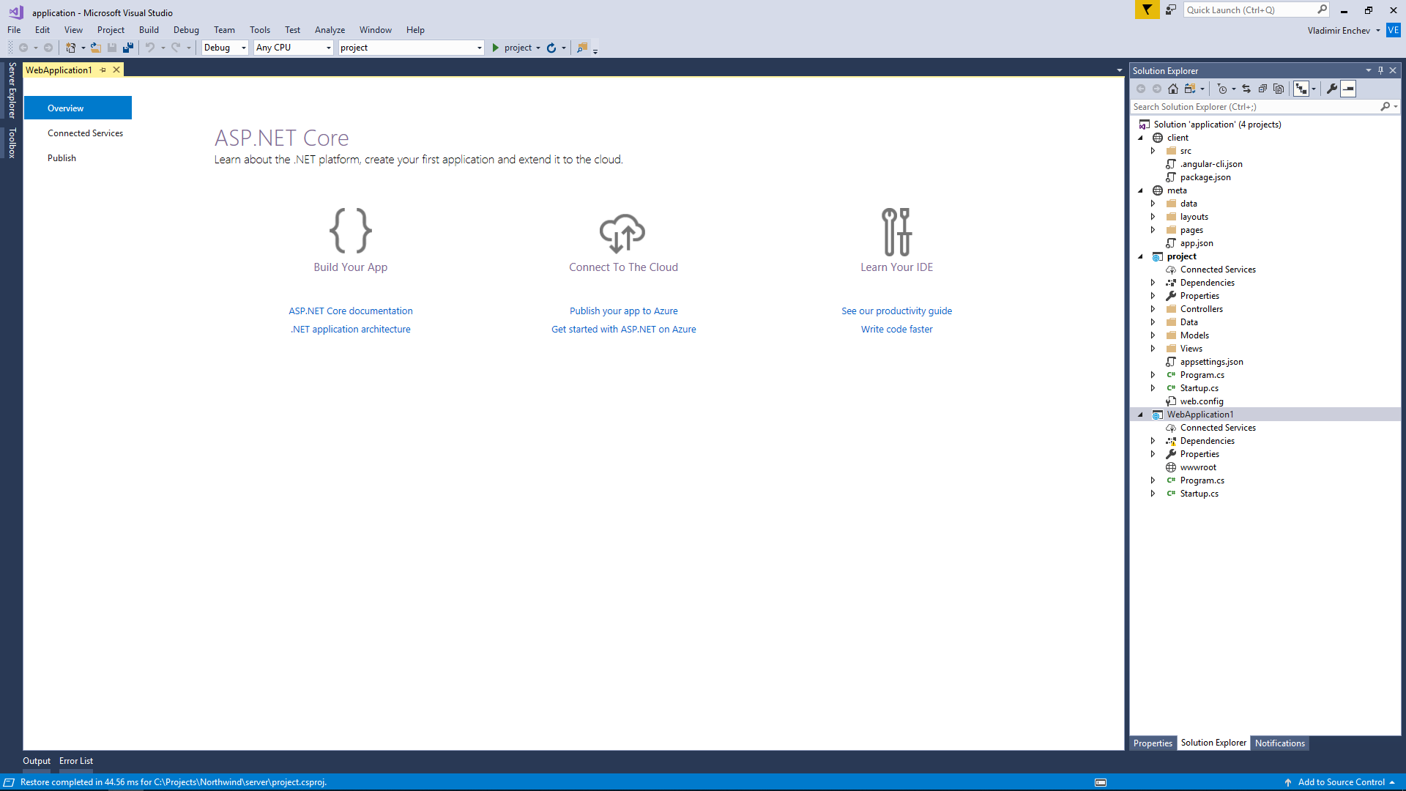Image resolution: width=1406 pixels, height=791 pixels.
Task: Open the Error List tab
Action: pos(76,761)
